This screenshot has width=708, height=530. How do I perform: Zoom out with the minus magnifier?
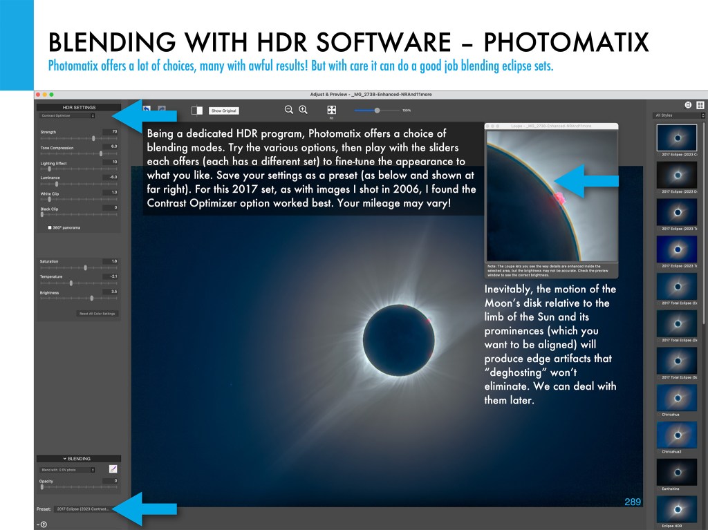289,110
